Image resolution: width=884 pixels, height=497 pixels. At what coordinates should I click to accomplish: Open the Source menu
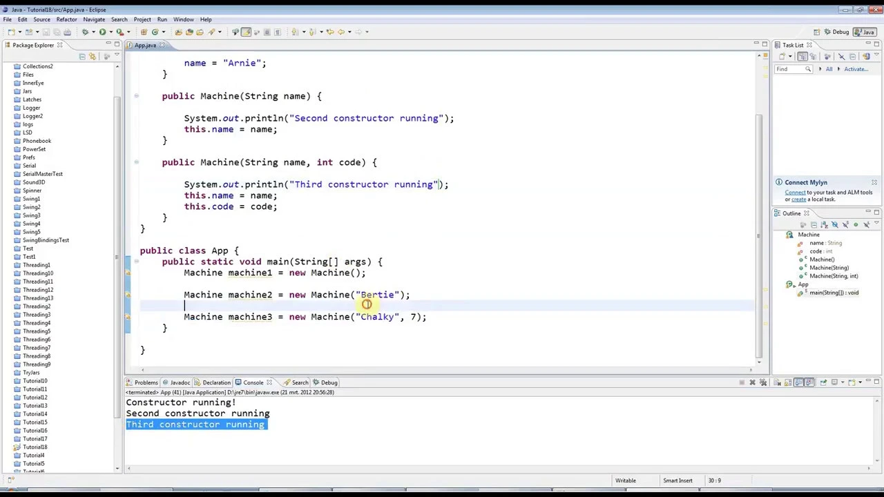(x=41, y=19)
